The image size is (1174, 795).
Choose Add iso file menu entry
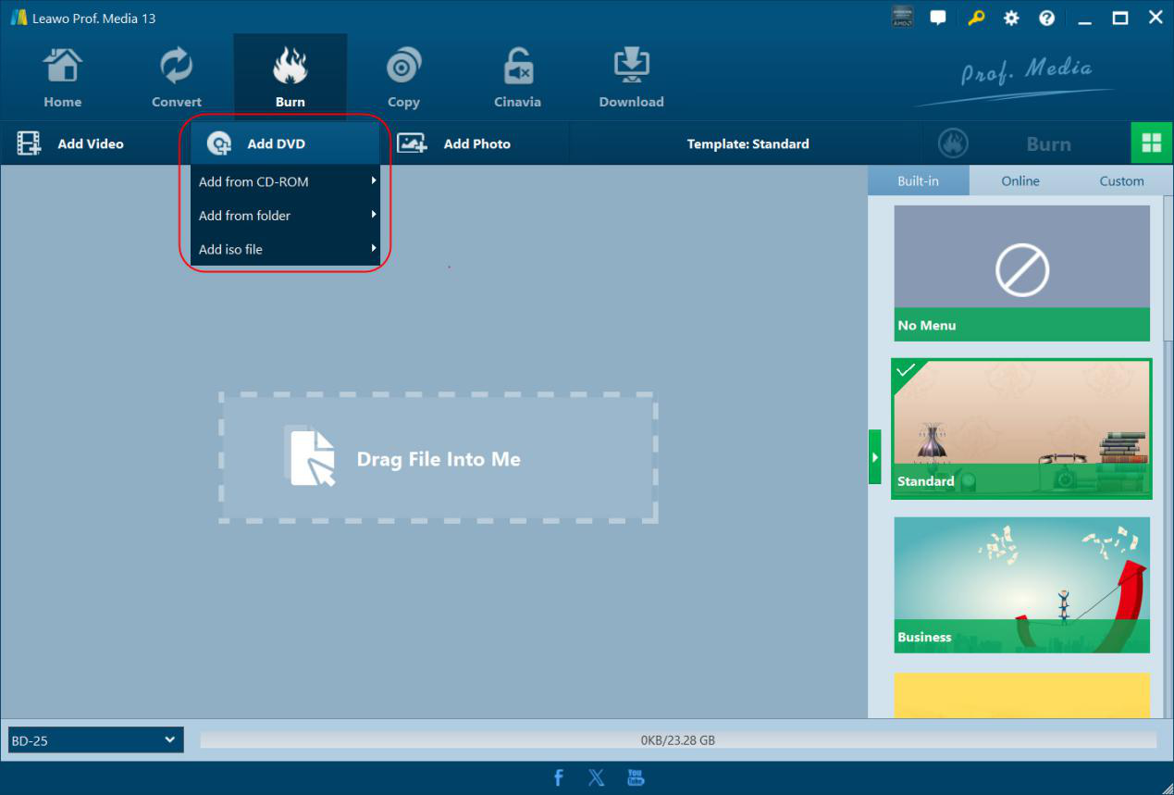pyautogui.click(x=285, y=249)
